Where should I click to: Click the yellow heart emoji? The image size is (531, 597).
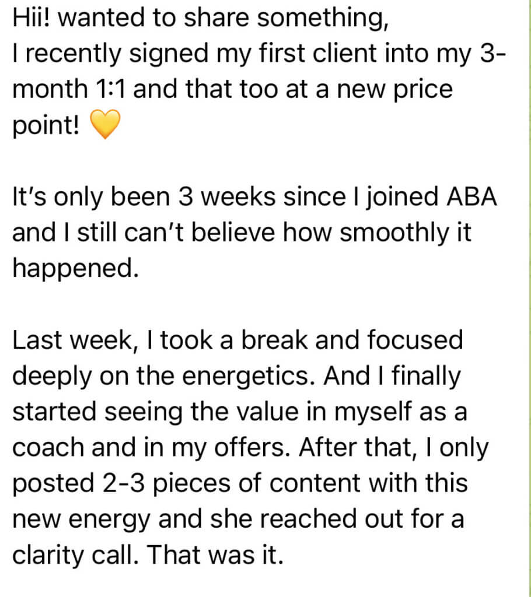point(105,127)
